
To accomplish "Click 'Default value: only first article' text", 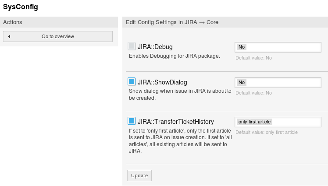I will click(266, 132).
